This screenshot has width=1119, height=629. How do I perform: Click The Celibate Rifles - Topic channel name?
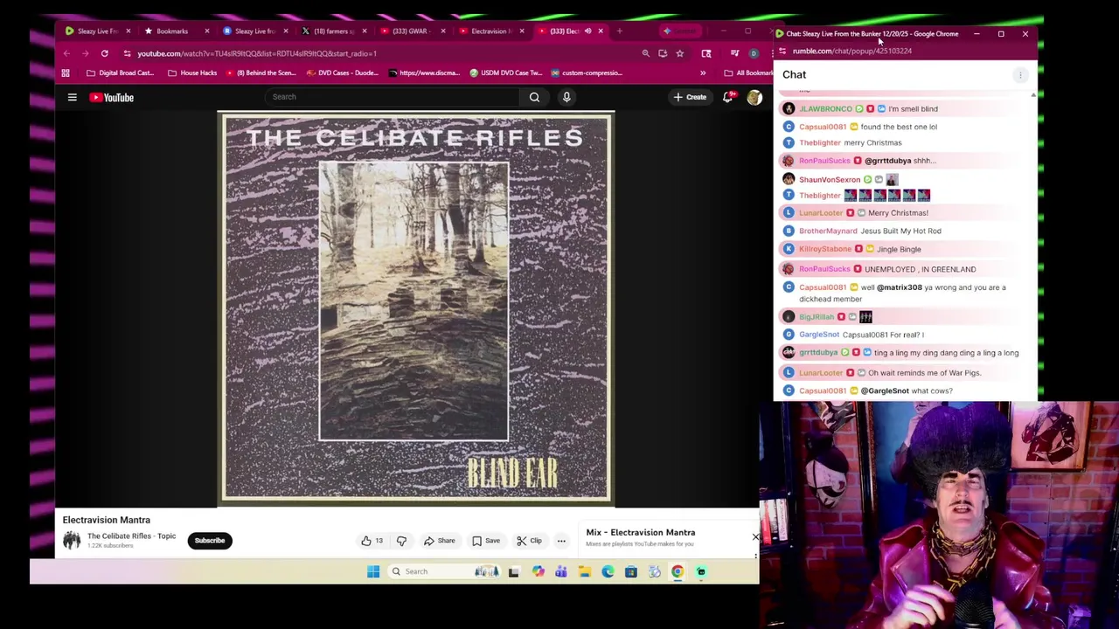(x=131, y=536)
